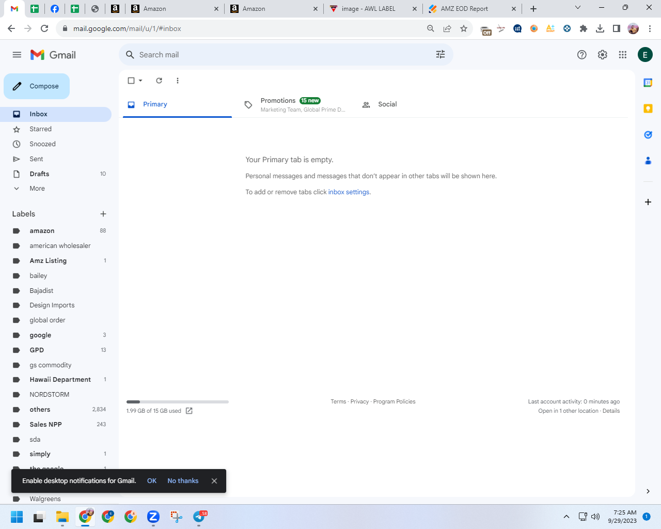Viewport: 661px width, 529px height.
Task: Open a new browser tab
Action: tap(533, 9)
